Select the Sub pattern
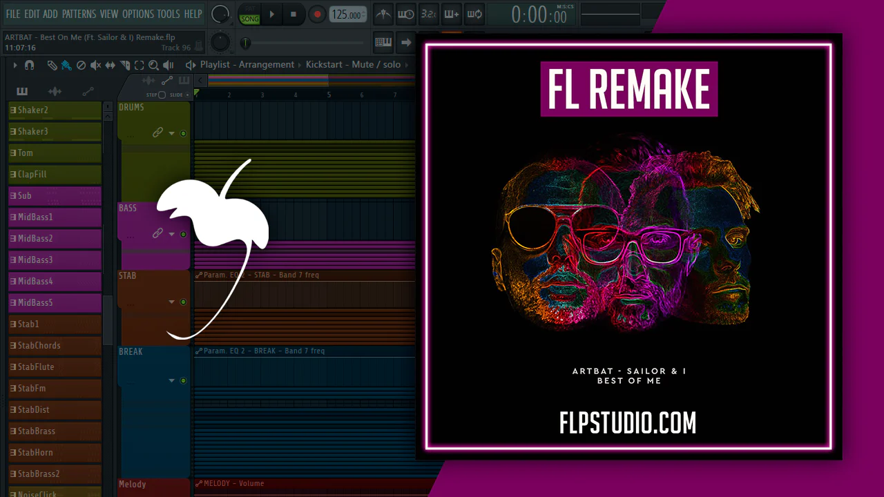 coord(55,195)
